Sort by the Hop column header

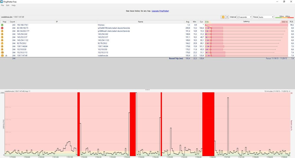click(4, 22)
